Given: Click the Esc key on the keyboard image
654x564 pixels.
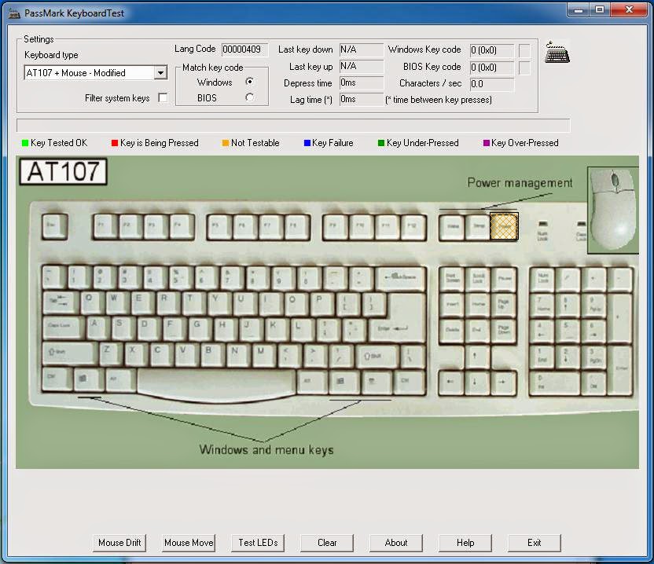Looking at the screenshot, I should [55, 226].
